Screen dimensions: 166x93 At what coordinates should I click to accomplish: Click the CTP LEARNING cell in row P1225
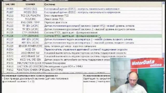(x=31, y=33)
